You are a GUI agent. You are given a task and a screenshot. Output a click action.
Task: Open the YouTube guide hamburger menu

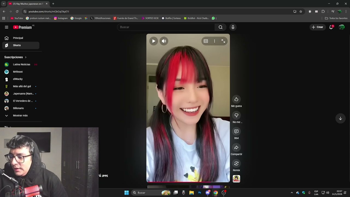point(7,27)
